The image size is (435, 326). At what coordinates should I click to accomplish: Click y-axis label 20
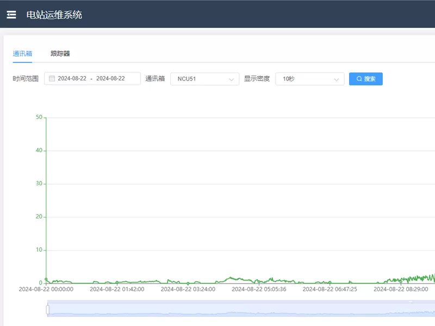[39, 217]
